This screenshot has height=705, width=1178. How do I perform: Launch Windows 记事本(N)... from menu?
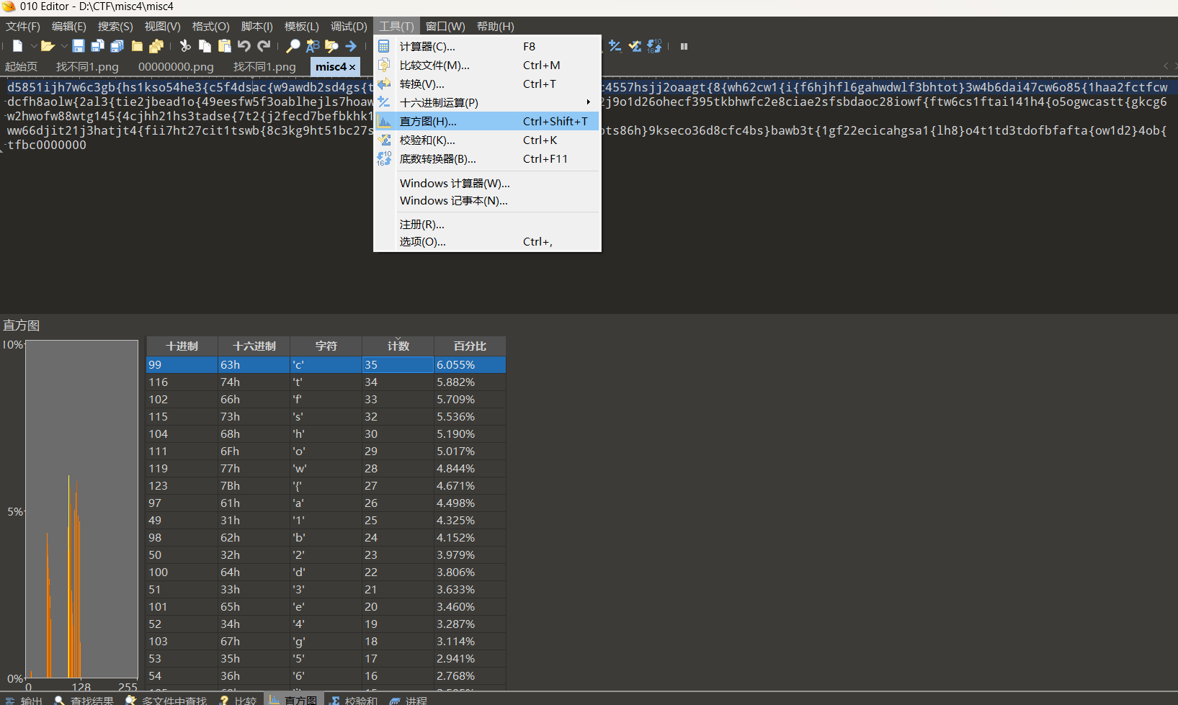(x=487, y=200)
